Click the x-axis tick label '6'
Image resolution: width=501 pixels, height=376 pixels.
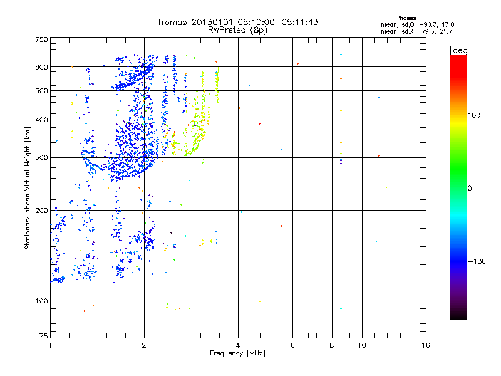[292, 345]
